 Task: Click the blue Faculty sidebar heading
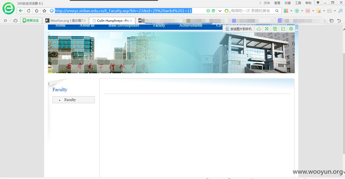[60, 90]
